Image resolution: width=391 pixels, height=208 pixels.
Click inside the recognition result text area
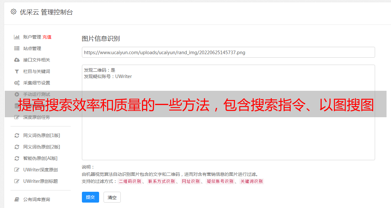(x=228, y=112)
